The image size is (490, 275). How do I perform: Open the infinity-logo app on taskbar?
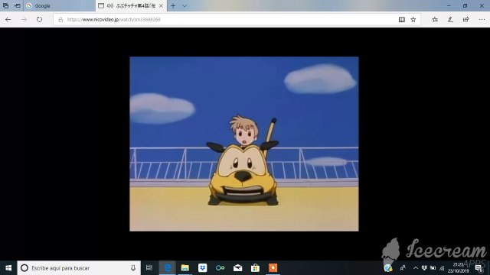pos(220,268)
